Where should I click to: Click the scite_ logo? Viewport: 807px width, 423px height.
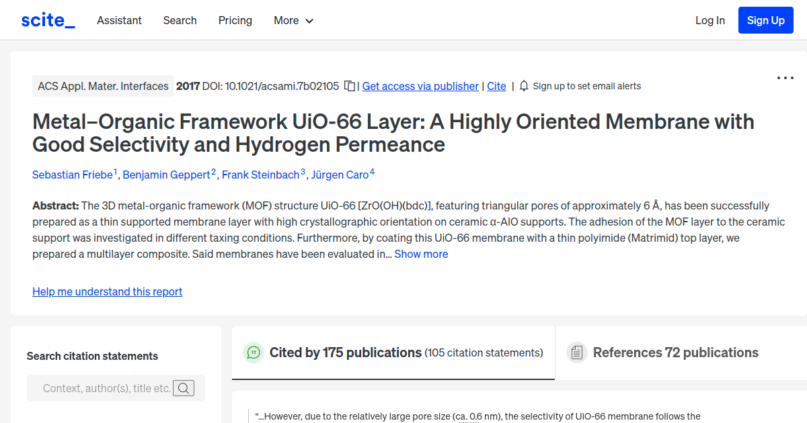47,19
